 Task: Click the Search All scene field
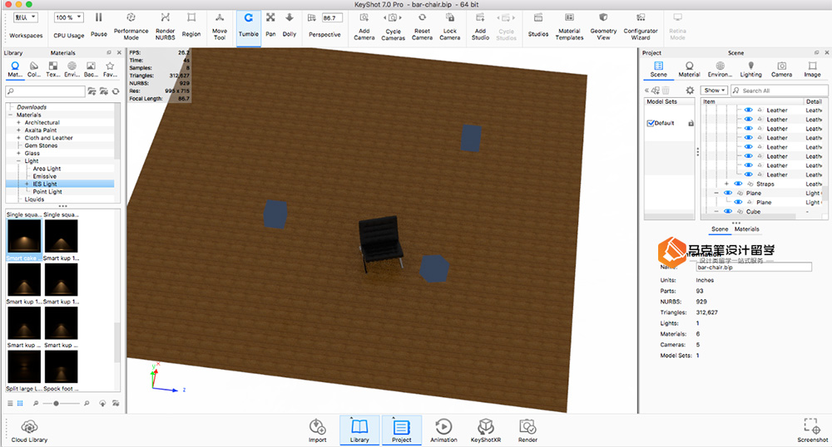779,91
